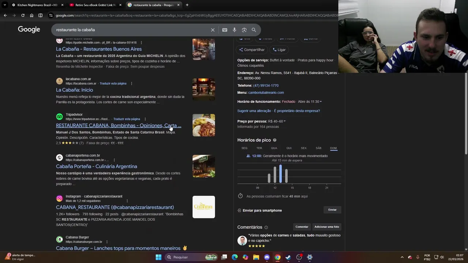Open more options for Michelin result
Viewport: 468px width, 263px height.
(141, 43)
